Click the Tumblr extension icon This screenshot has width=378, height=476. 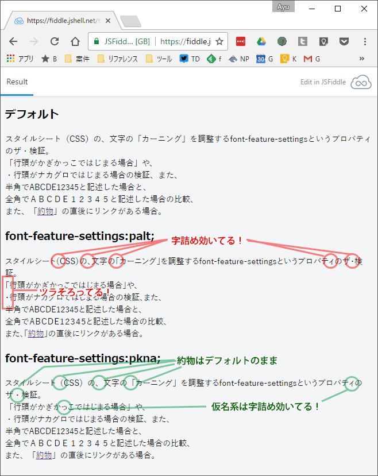click(302, 41)
